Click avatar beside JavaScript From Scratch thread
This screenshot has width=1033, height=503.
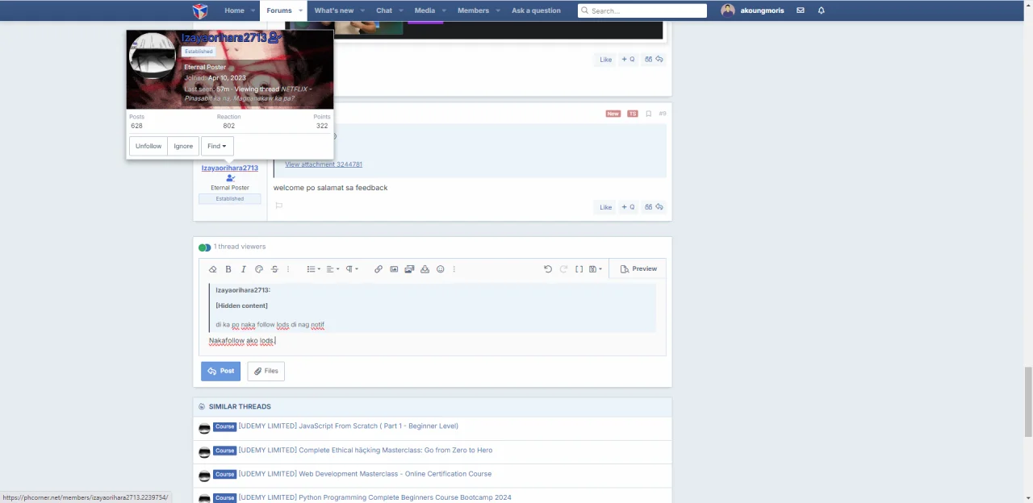coord(204,427)
